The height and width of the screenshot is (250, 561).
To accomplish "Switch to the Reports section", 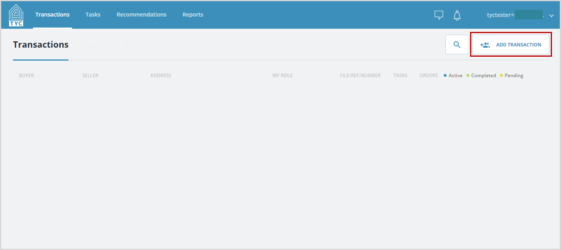I will tap(193, 15).
